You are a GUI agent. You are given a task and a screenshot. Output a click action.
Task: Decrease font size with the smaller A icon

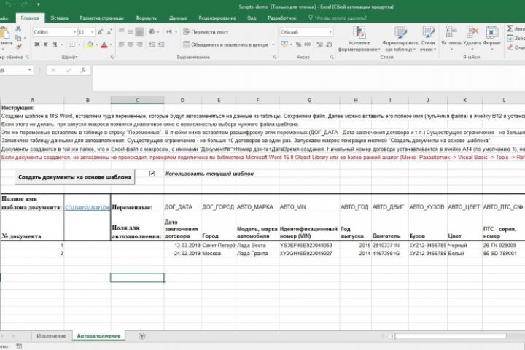(x=109, y=32)
